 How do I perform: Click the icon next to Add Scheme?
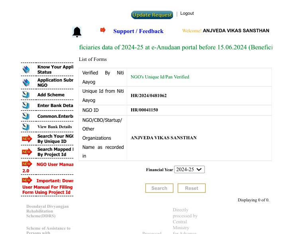[26, 95]
